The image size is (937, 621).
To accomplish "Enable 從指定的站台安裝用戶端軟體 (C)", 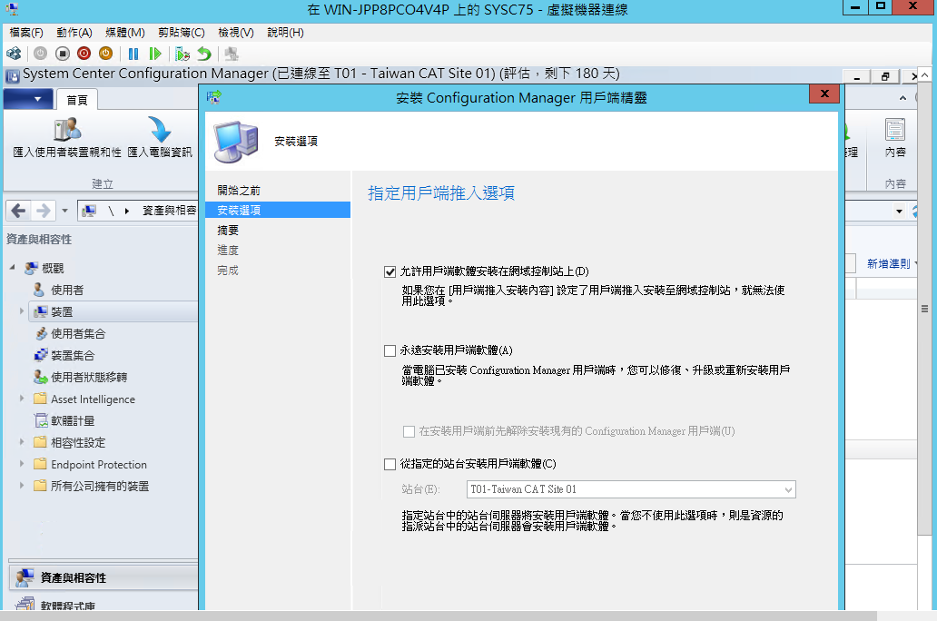I will pyautogui.click(x=390, y=464).
